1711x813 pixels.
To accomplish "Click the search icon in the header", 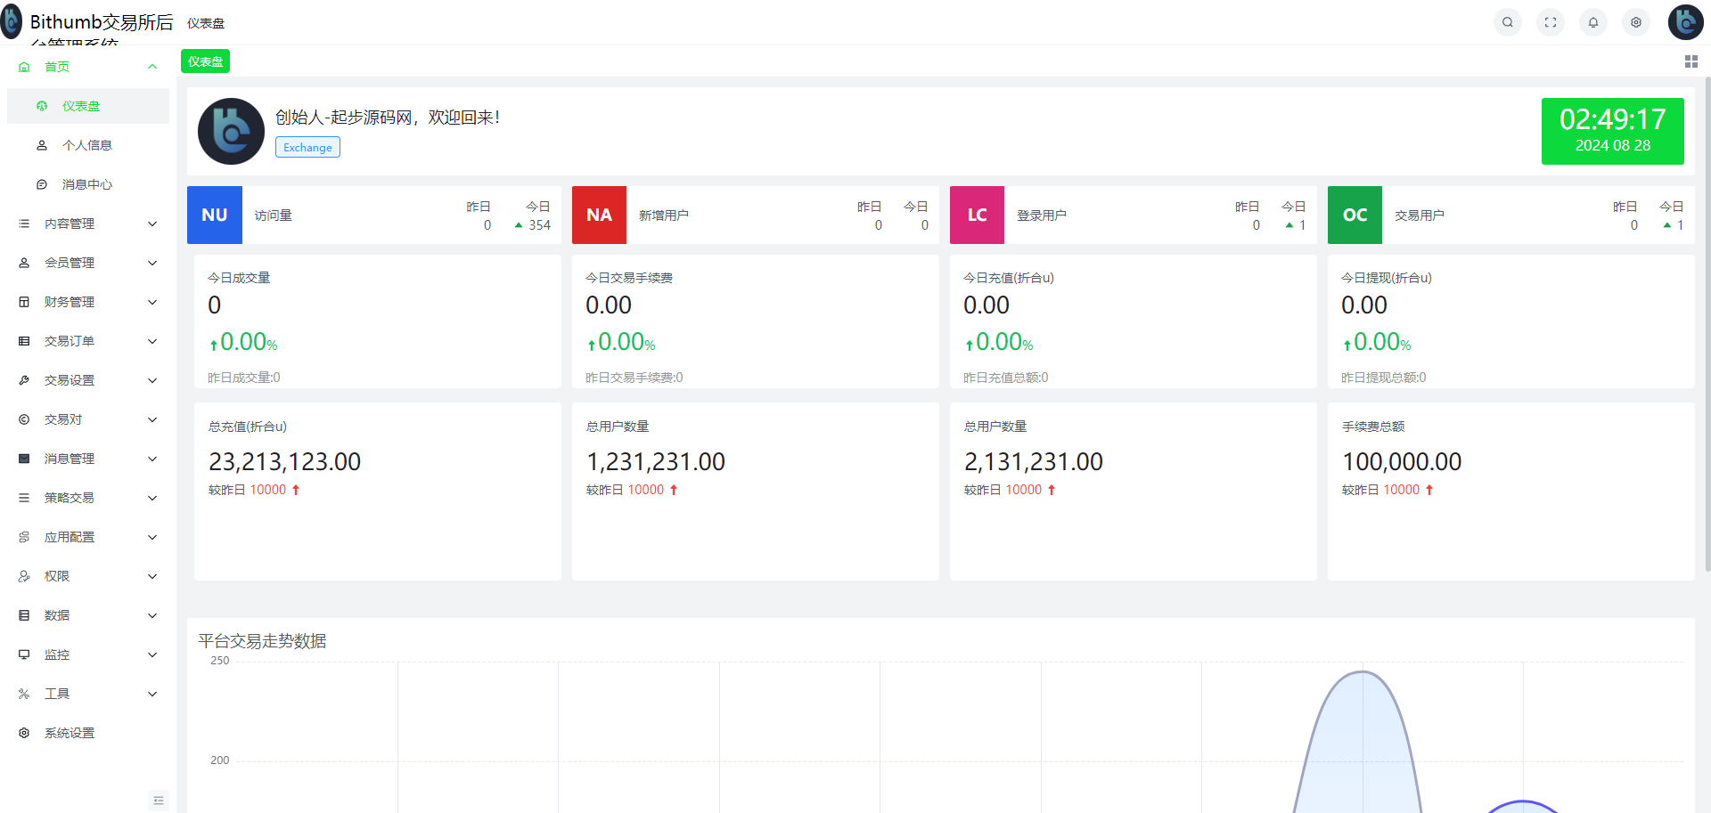I will 1507,22.
